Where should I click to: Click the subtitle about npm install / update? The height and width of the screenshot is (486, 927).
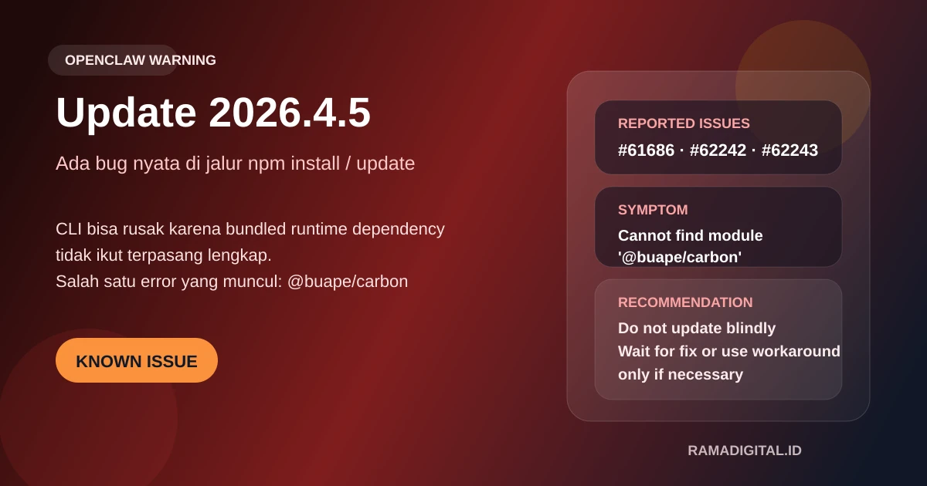[235, 164]
